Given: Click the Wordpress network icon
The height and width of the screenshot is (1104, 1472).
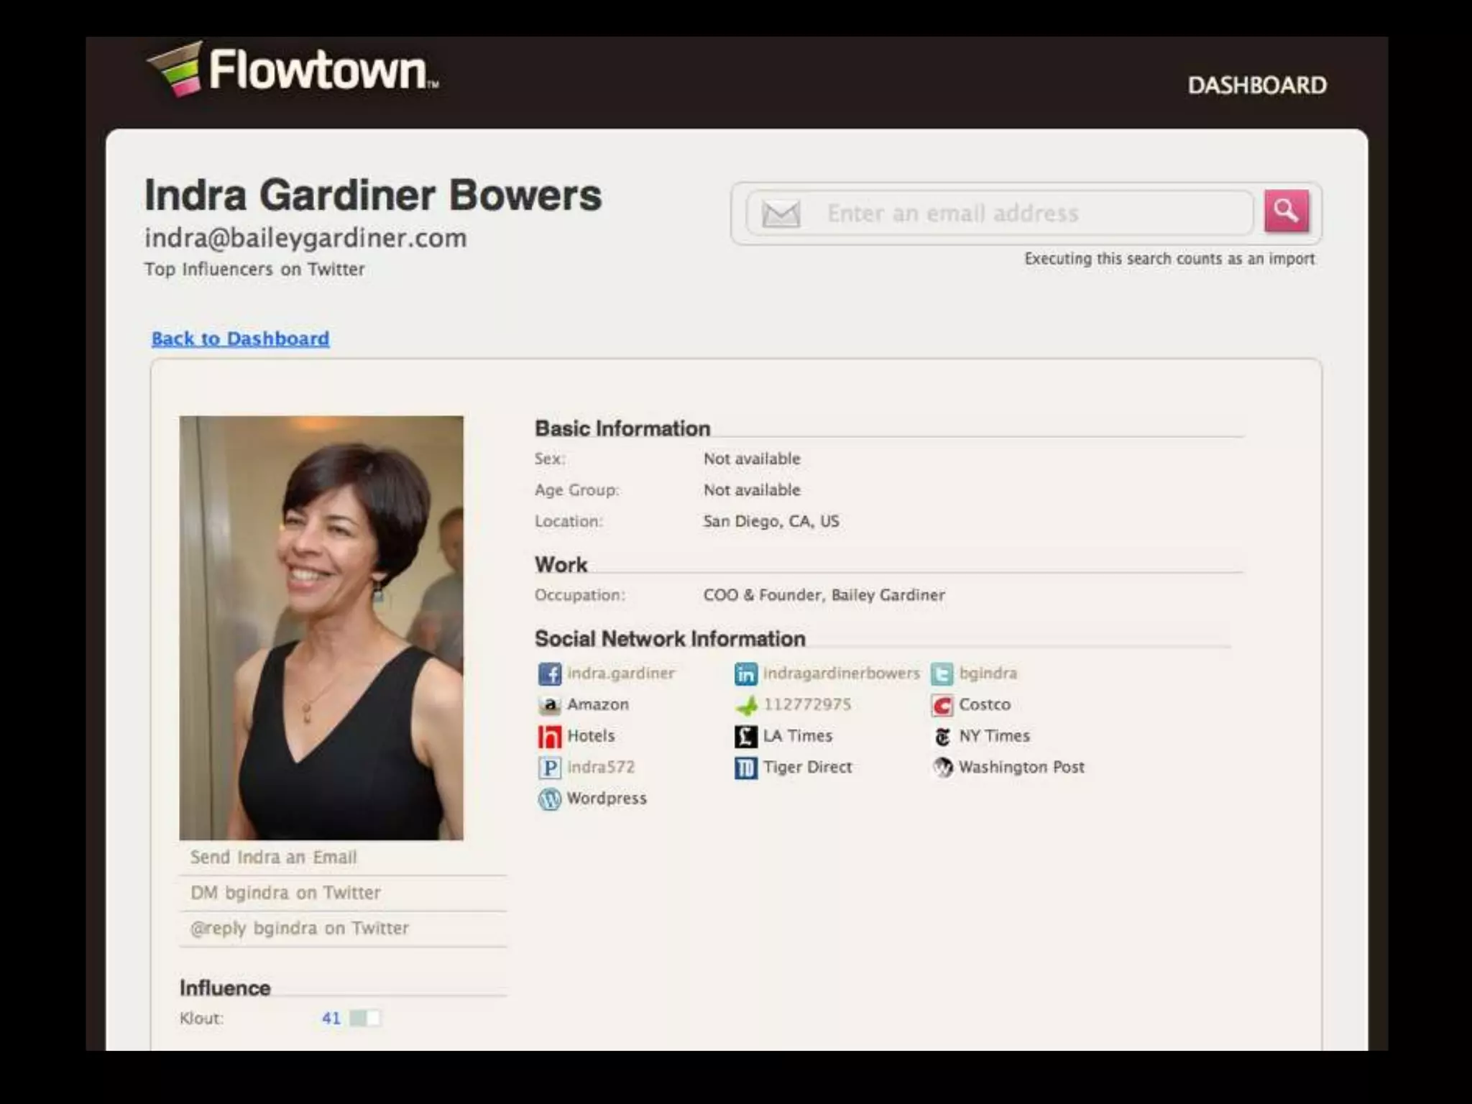Looking at the screenshot, I should (x=550, y=799).
